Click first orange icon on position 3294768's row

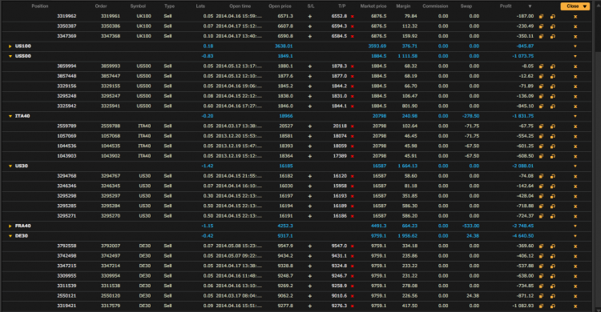(x=541, y=176)
